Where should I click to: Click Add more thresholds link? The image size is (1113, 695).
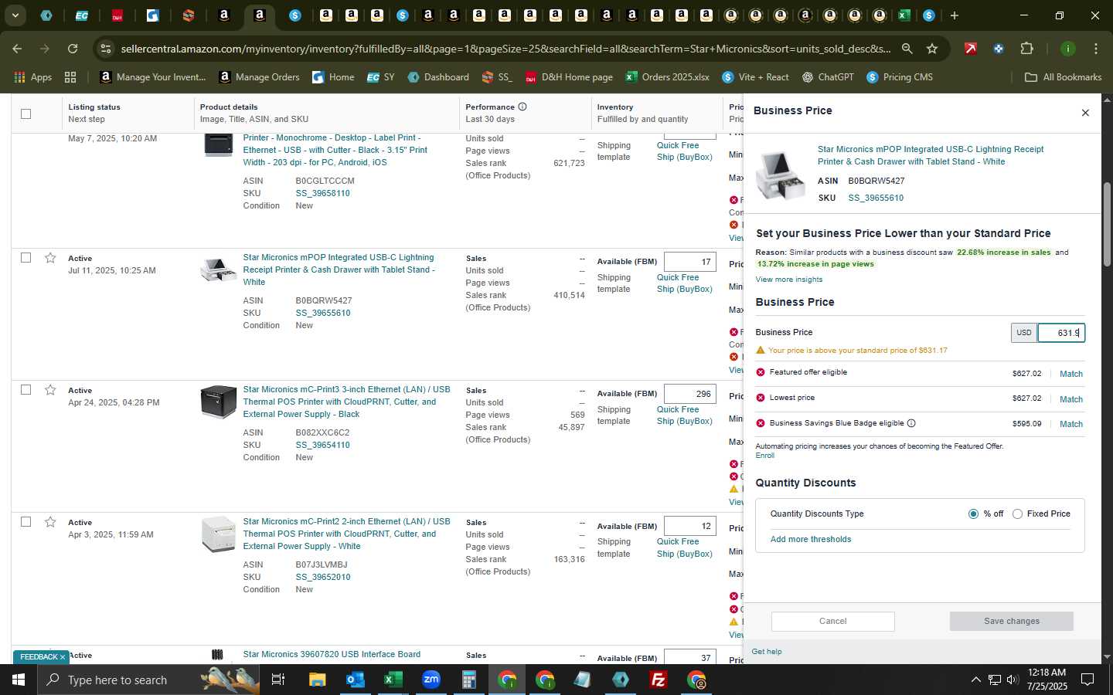[x=810, y=539]
